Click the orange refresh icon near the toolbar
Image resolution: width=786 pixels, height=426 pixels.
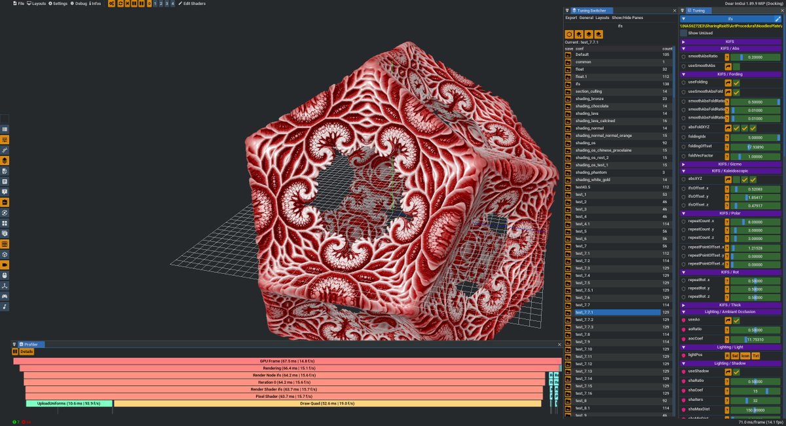[x=121, y=3]
